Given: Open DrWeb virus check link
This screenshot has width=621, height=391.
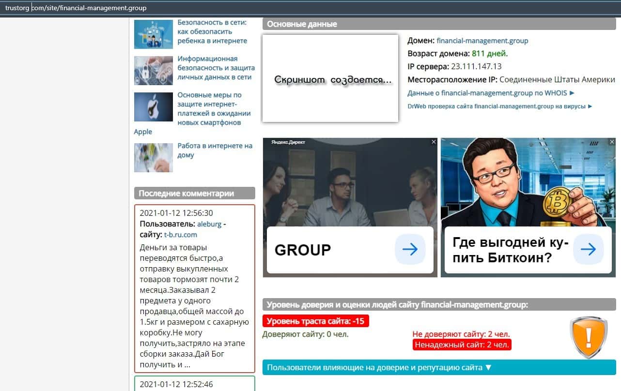Looking at the screenshot, I should (x=500, y=106).
